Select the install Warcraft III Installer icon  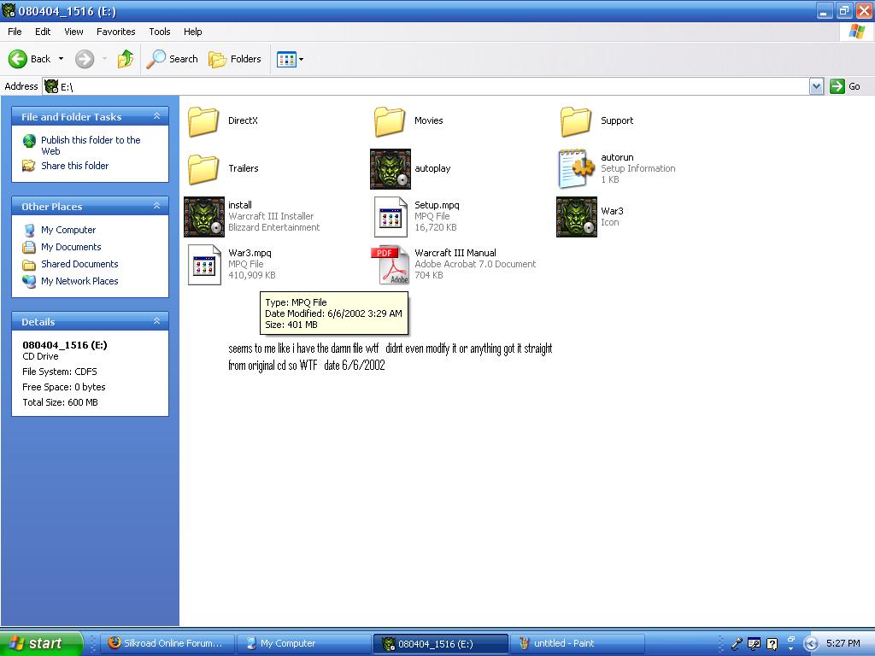pos(204,217)
